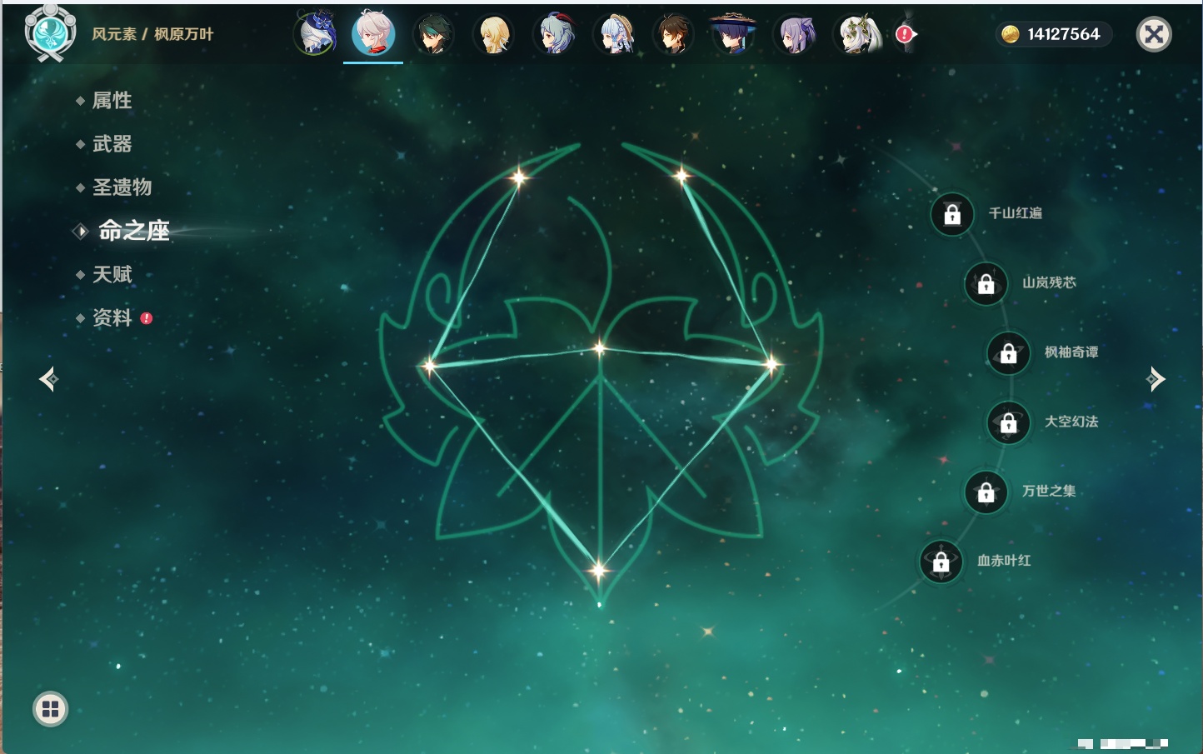Open the 千山红遍 constellation lock

click(x=952, y=214)
